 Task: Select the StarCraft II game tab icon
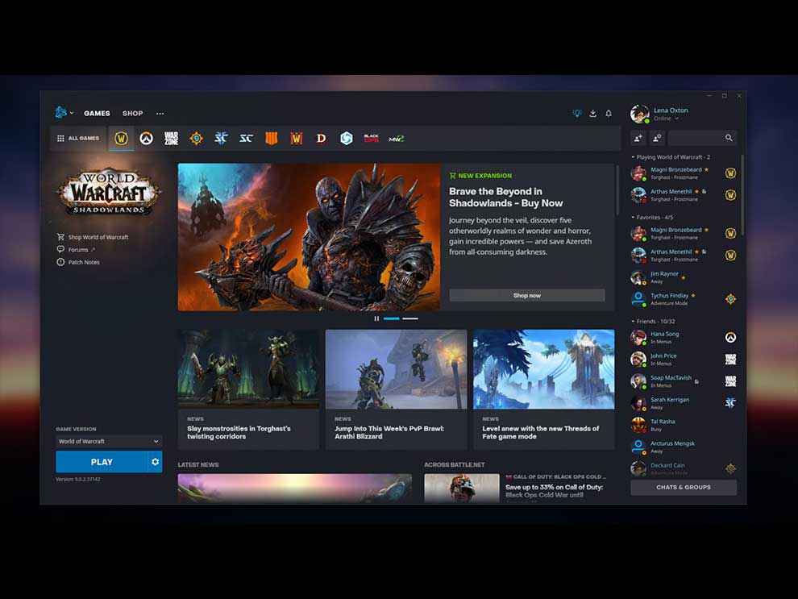point(222,139)
